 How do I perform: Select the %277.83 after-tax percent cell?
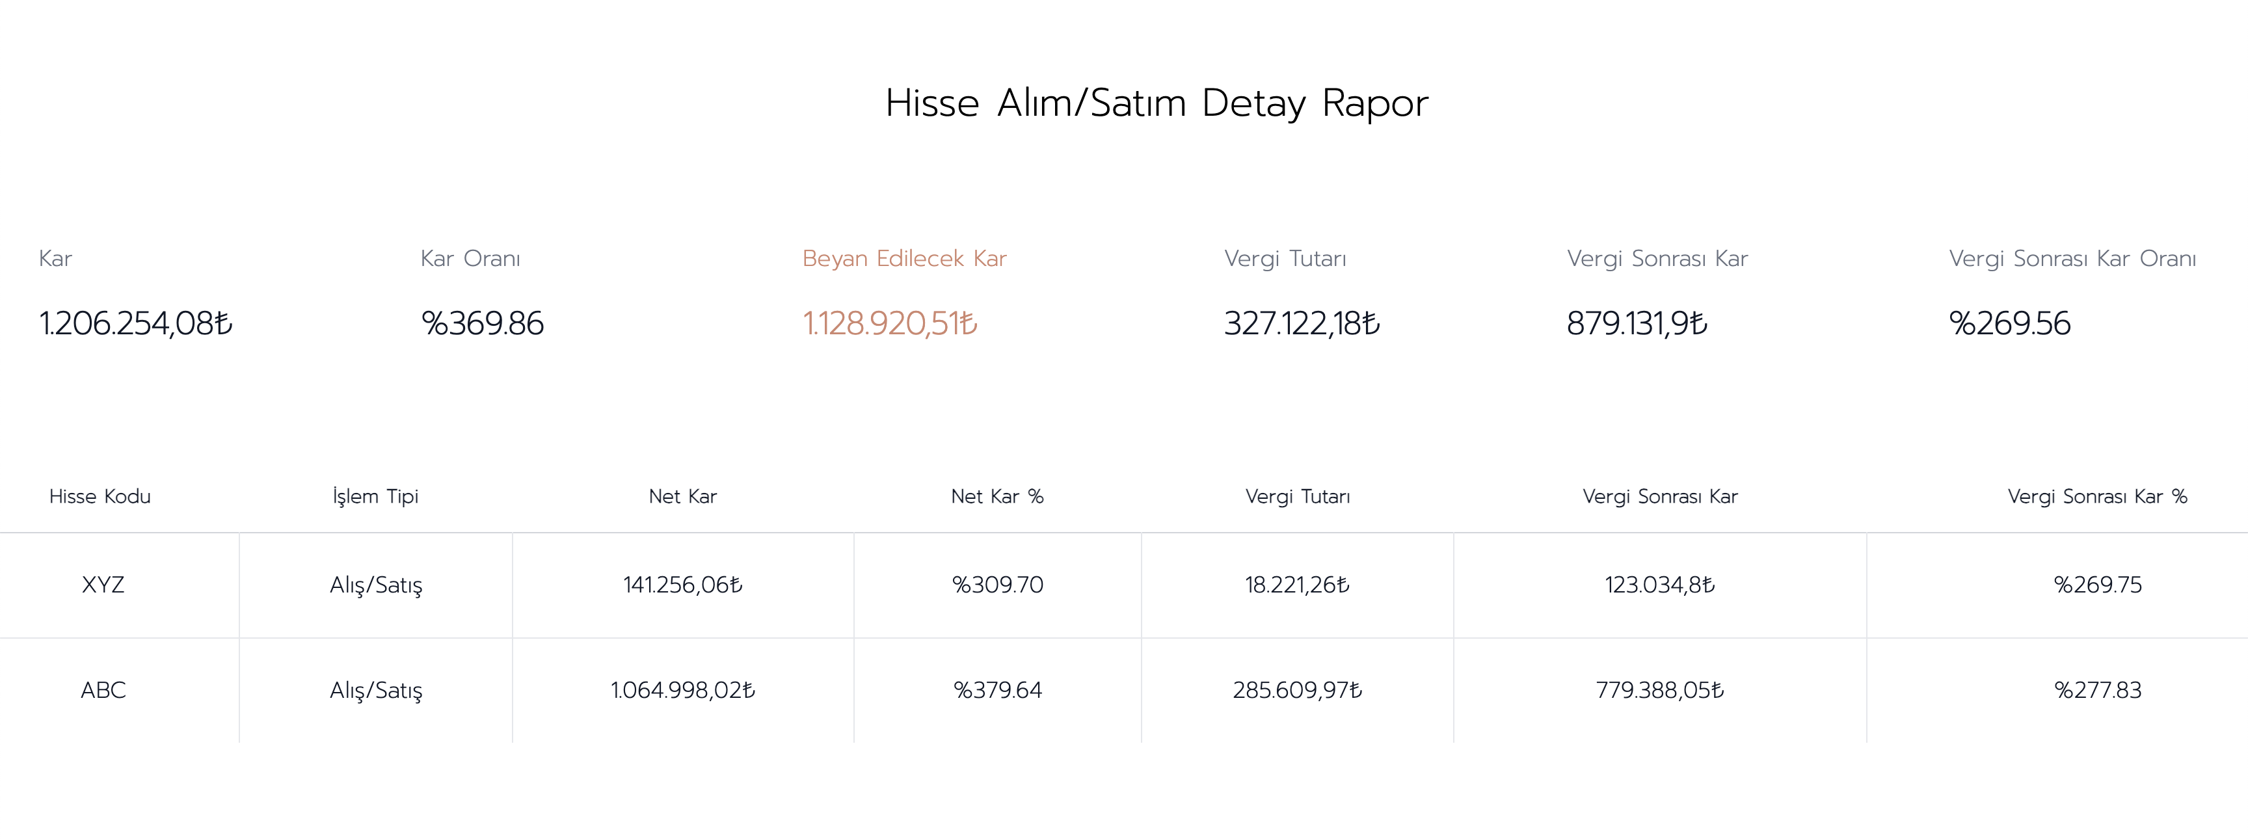(2098, 690)
